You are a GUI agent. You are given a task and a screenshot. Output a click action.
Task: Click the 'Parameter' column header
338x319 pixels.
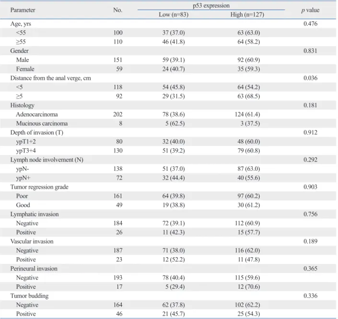[23, 10]
